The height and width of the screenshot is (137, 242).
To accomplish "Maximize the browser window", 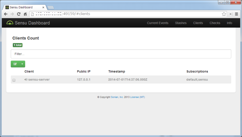I will (227, 2).
